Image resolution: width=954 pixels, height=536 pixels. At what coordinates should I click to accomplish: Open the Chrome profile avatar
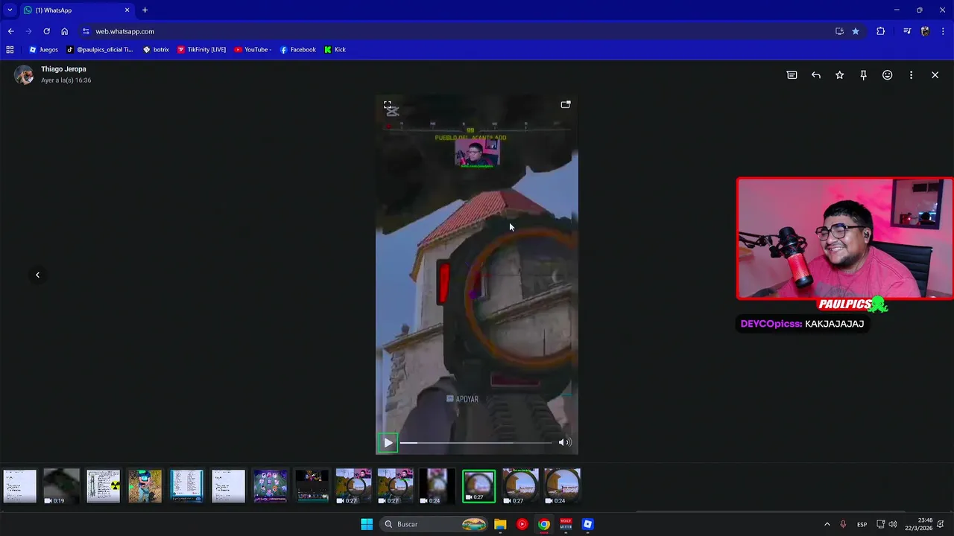coord(925,31)
